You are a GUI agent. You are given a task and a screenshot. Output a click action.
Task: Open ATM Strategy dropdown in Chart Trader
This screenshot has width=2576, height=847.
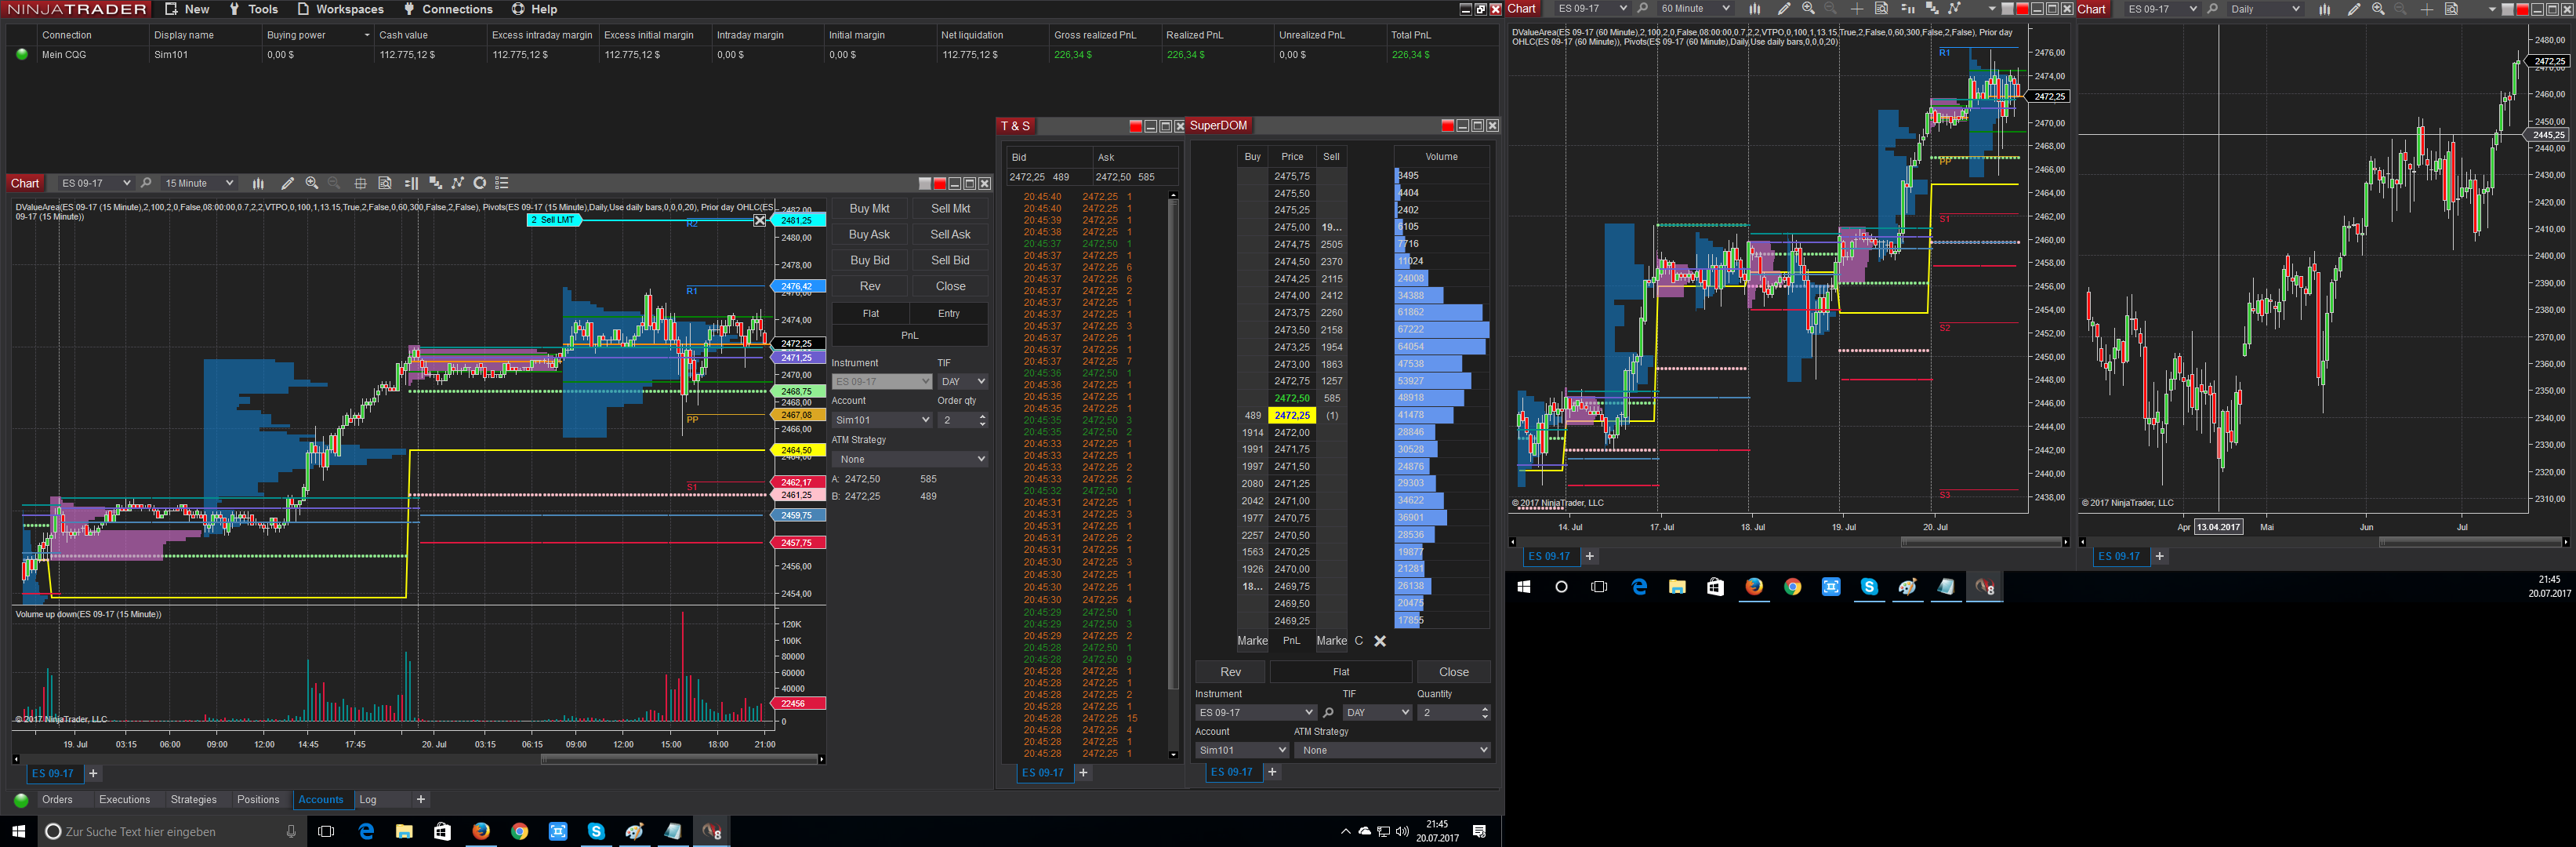(910, 459)
